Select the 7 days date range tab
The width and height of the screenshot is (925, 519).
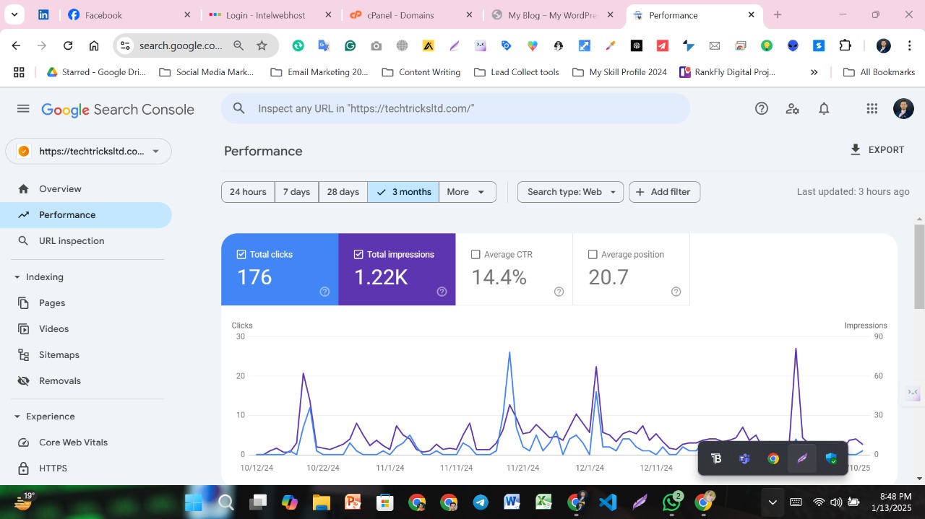[x=296, y=191]
